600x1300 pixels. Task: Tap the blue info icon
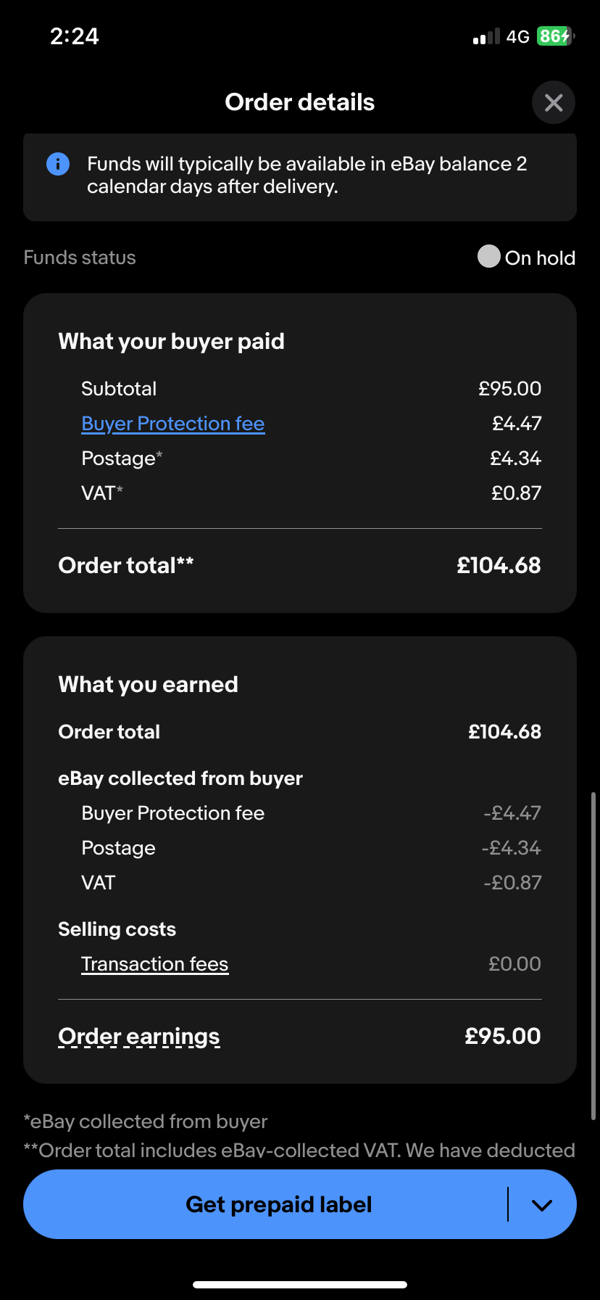point(58,164)
